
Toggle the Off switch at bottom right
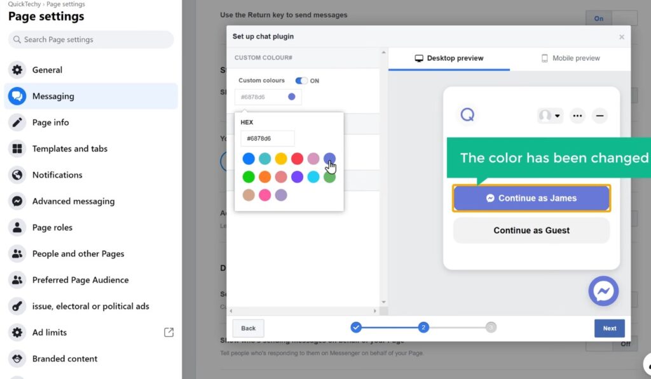pos(624,343)
